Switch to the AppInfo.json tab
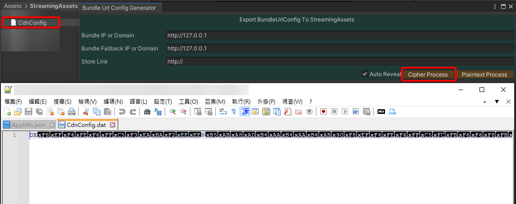The width and height of the screenshot is (516, 204). click(29, 125)
